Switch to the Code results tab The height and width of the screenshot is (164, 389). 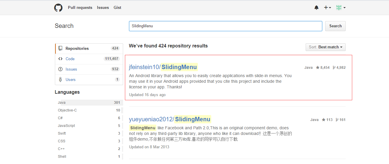click(x=89, y=59)
